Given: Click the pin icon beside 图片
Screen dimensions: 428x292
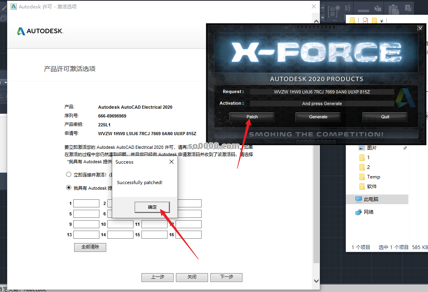Looking at the screenshot, I should 405,148.
